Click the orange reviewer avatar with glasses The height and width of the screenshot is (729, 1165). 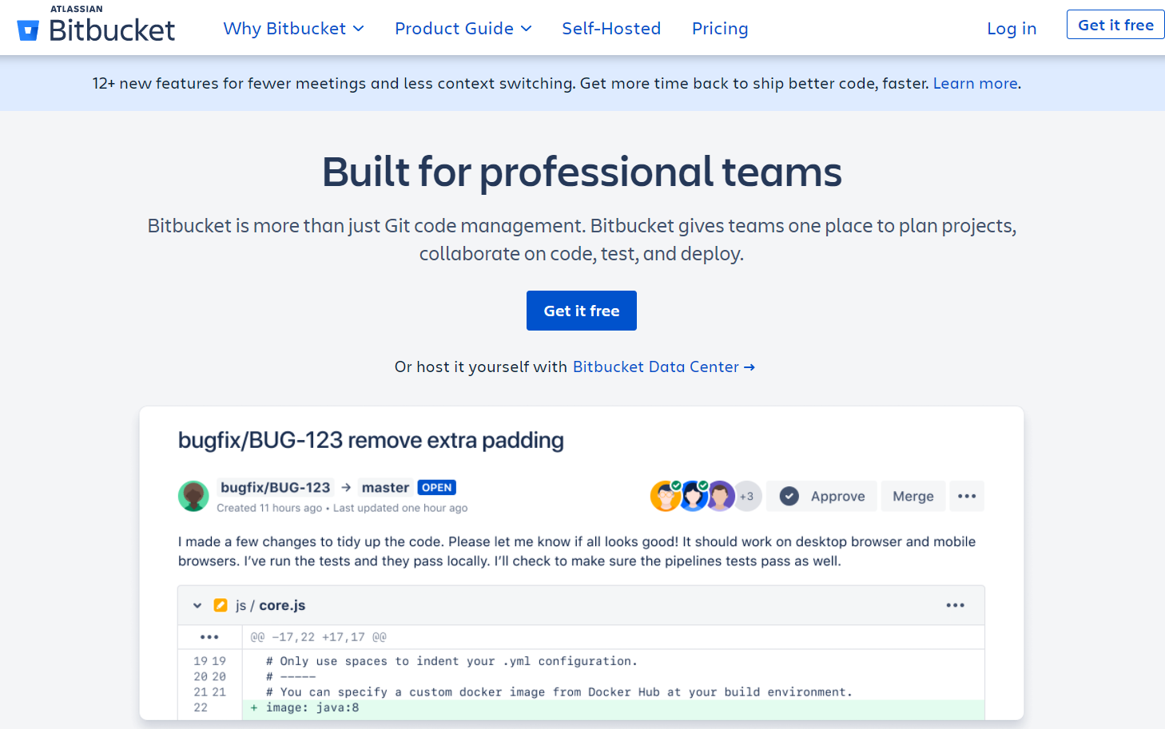coord(666,496)
